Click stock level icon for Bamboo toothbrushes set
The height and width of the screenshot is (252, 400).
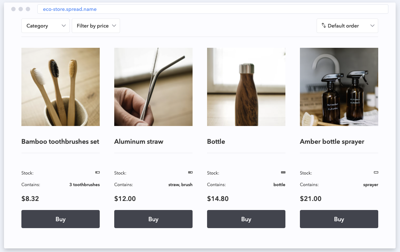coord(98,172)
